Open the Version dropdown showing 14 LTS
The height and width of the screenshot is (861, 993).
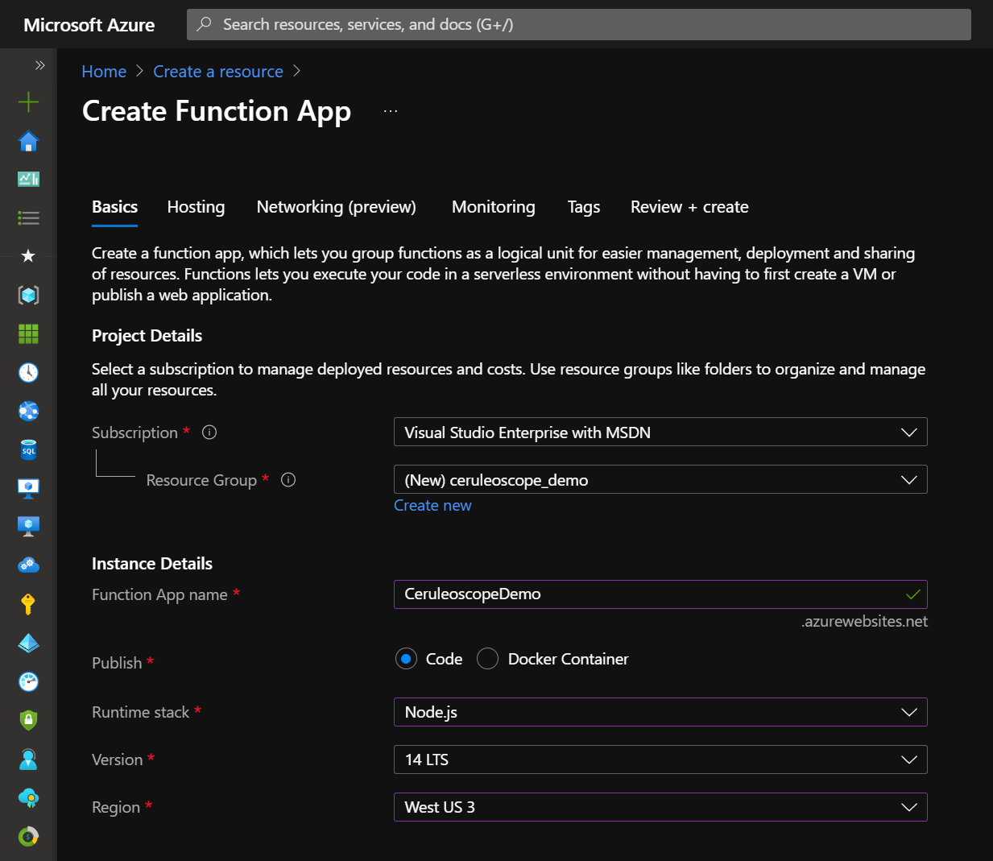point(660,760)
